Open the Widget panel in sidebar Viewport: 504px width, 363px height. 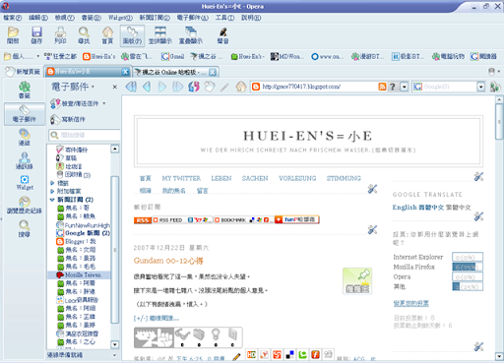click(25, 183)
